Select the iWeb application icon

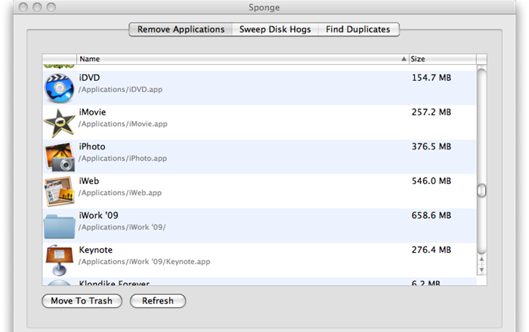[60, 191]
